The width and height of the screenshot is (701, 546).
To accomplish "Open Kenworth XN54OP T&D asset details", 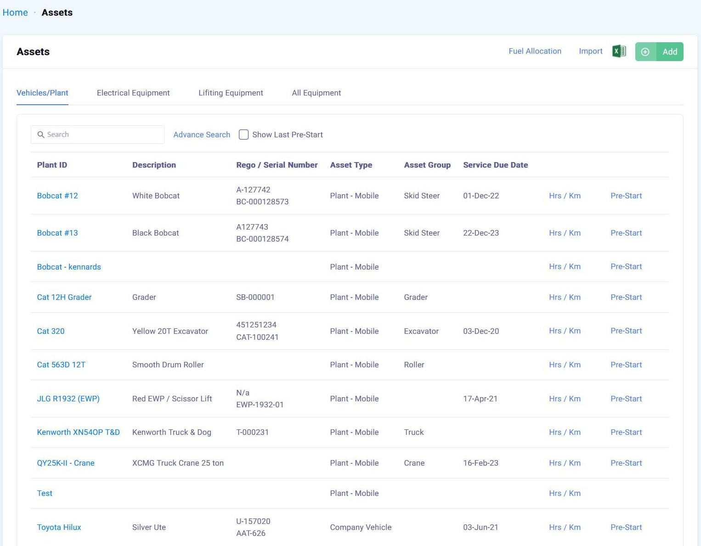I will [78, 432].
